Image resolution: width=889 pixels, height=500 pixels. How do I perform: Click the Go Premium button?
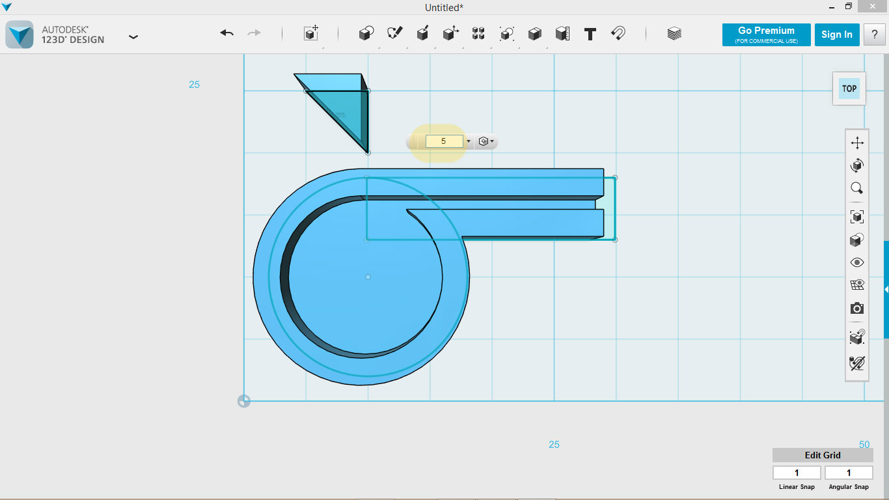coord(766,35)
